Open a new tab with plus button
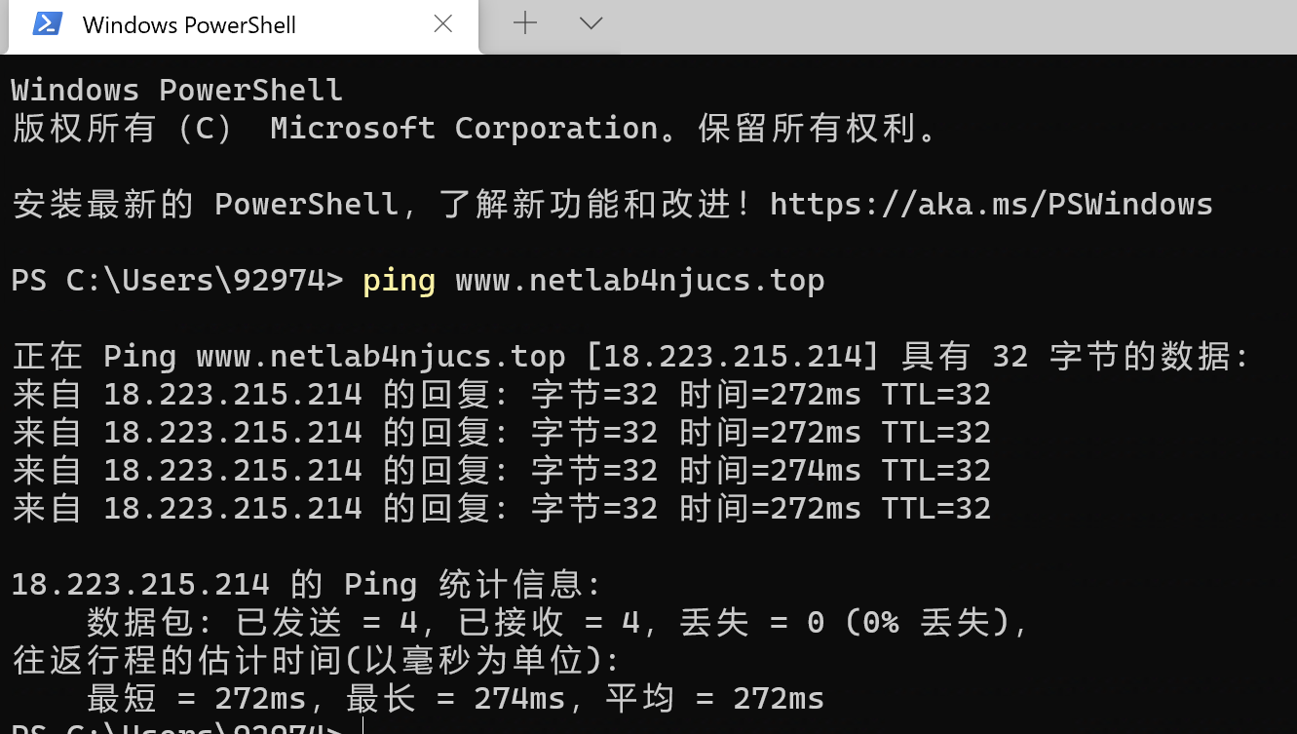This screenshot has height=734, width=1297. pos(525,23)
